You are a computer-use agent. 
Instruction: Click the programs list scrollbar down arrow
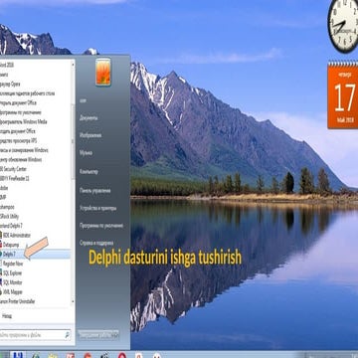pyautogui.click(x=73, y=302)
